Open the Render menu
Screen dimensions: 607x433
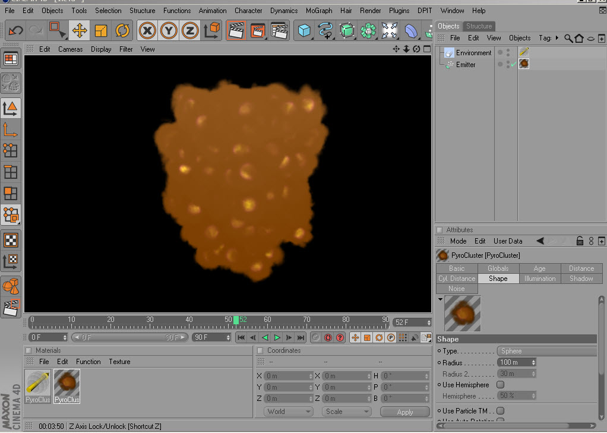tap(370, 11)
